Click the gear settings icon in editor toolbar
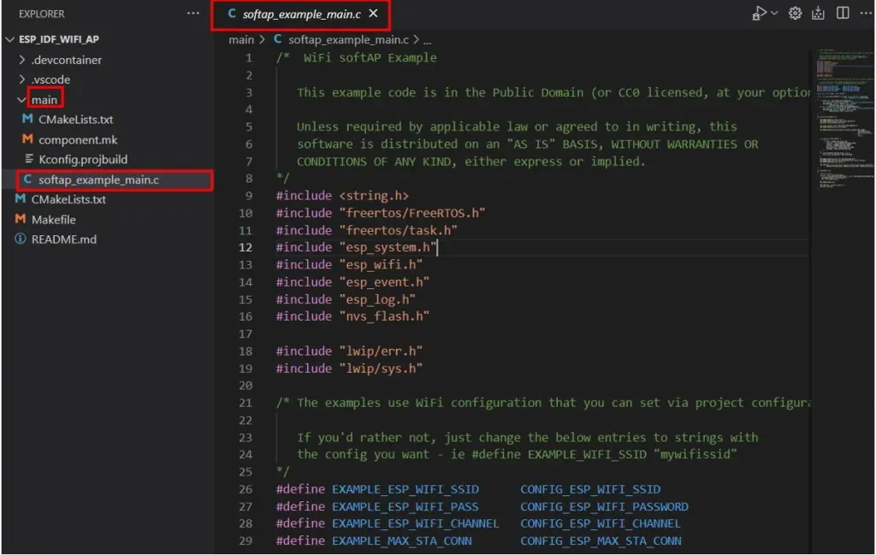Viewport: 876px width, 555px height. point(795,13)
